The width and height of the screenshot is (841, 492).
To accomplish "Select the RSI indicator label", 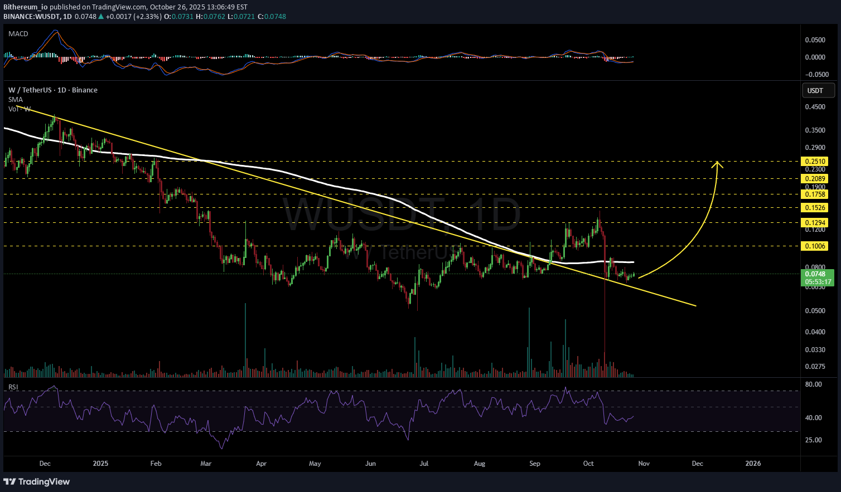I will pos(13,387).
